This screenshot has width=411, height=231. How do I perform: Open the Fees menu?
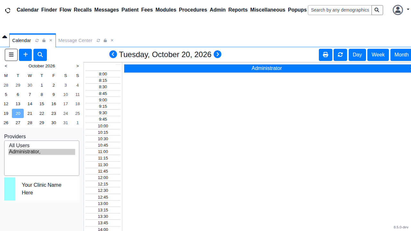[147, 10]
